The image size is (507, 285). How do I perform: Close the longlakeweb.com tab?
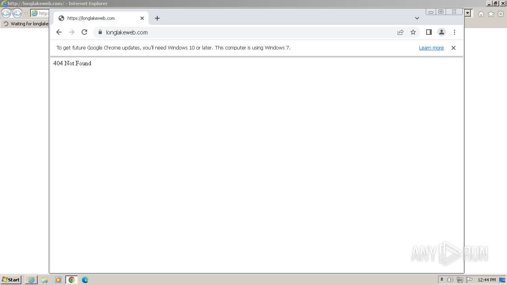click(x=142, y=18)
